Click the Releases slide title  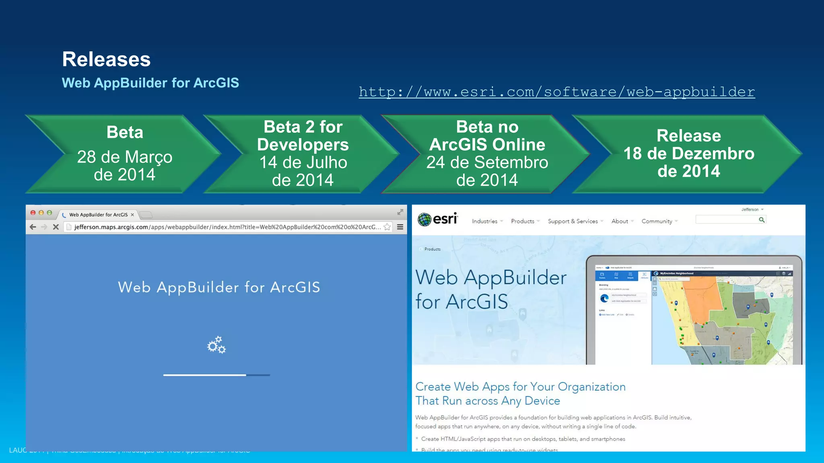106,59
